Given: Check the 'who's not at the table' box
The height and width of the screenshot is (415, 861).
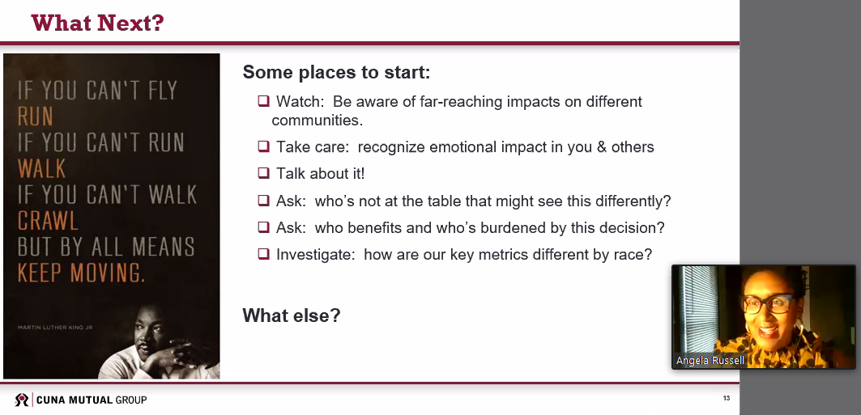Looking at the screenshot, I should [x=263, y=201].
